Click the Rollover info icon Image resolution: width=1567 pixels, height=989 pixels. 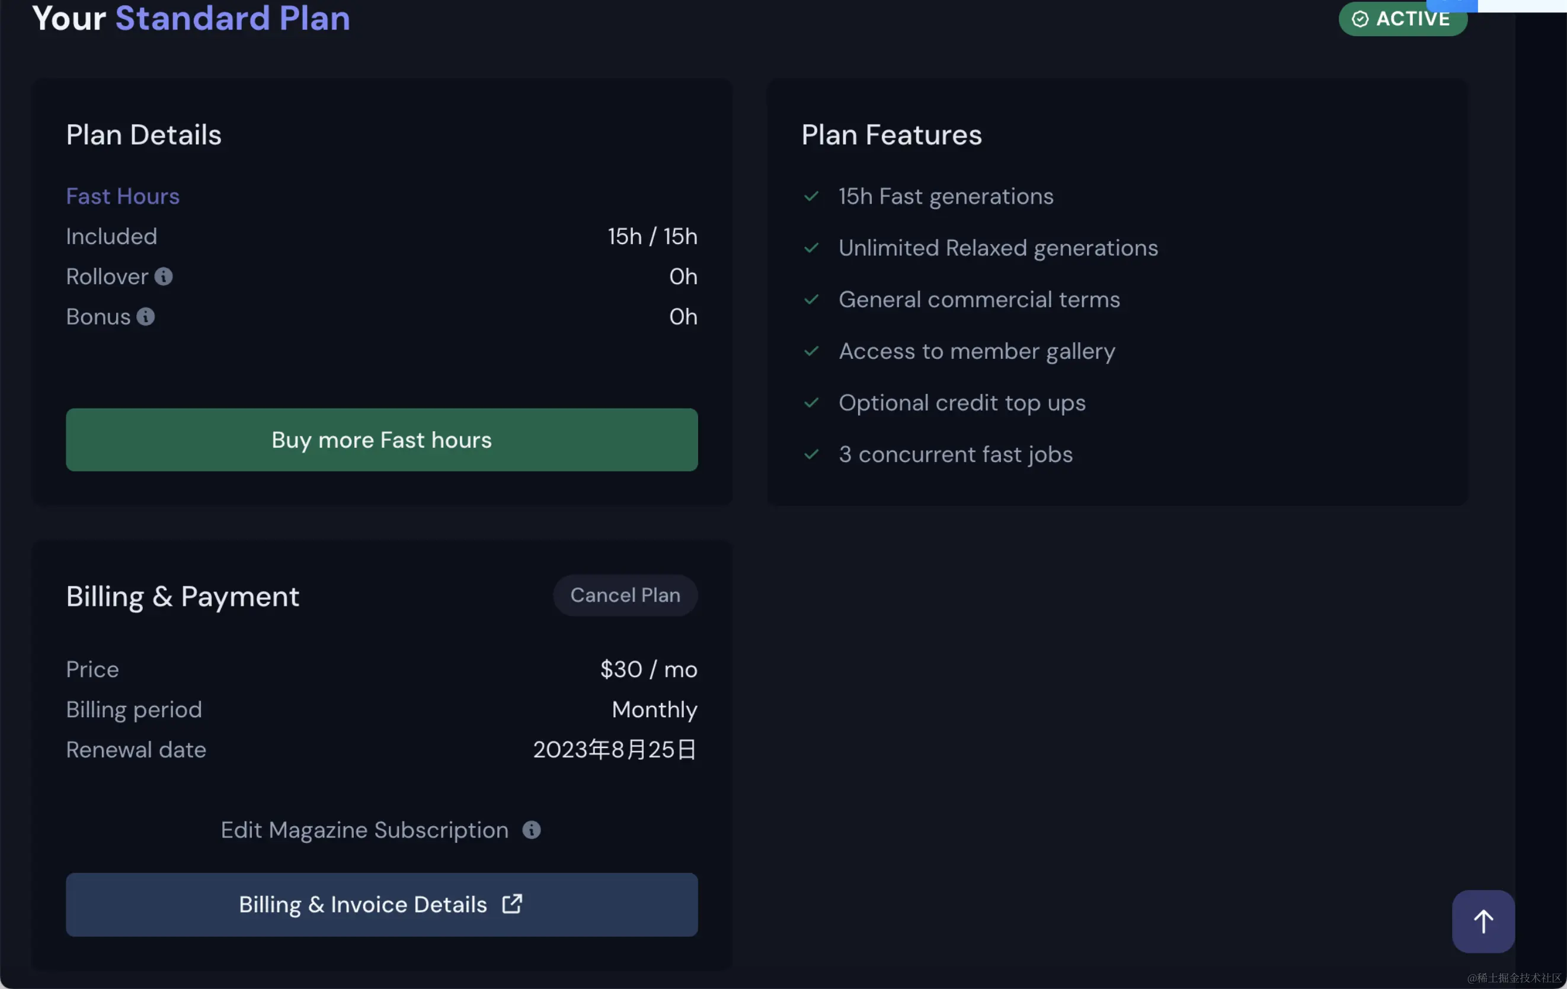pos(164,277)
